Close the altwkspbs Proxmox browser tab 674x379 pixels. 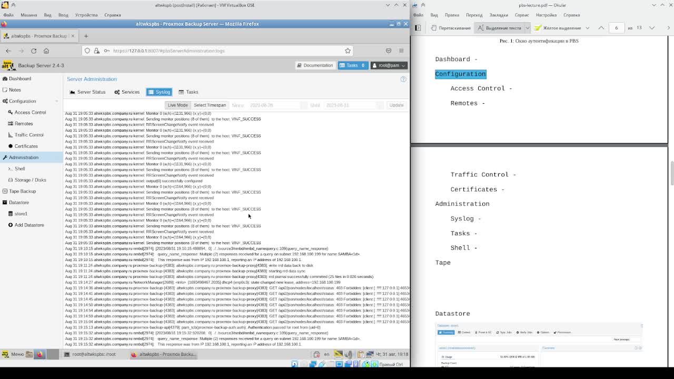(73, 36)
